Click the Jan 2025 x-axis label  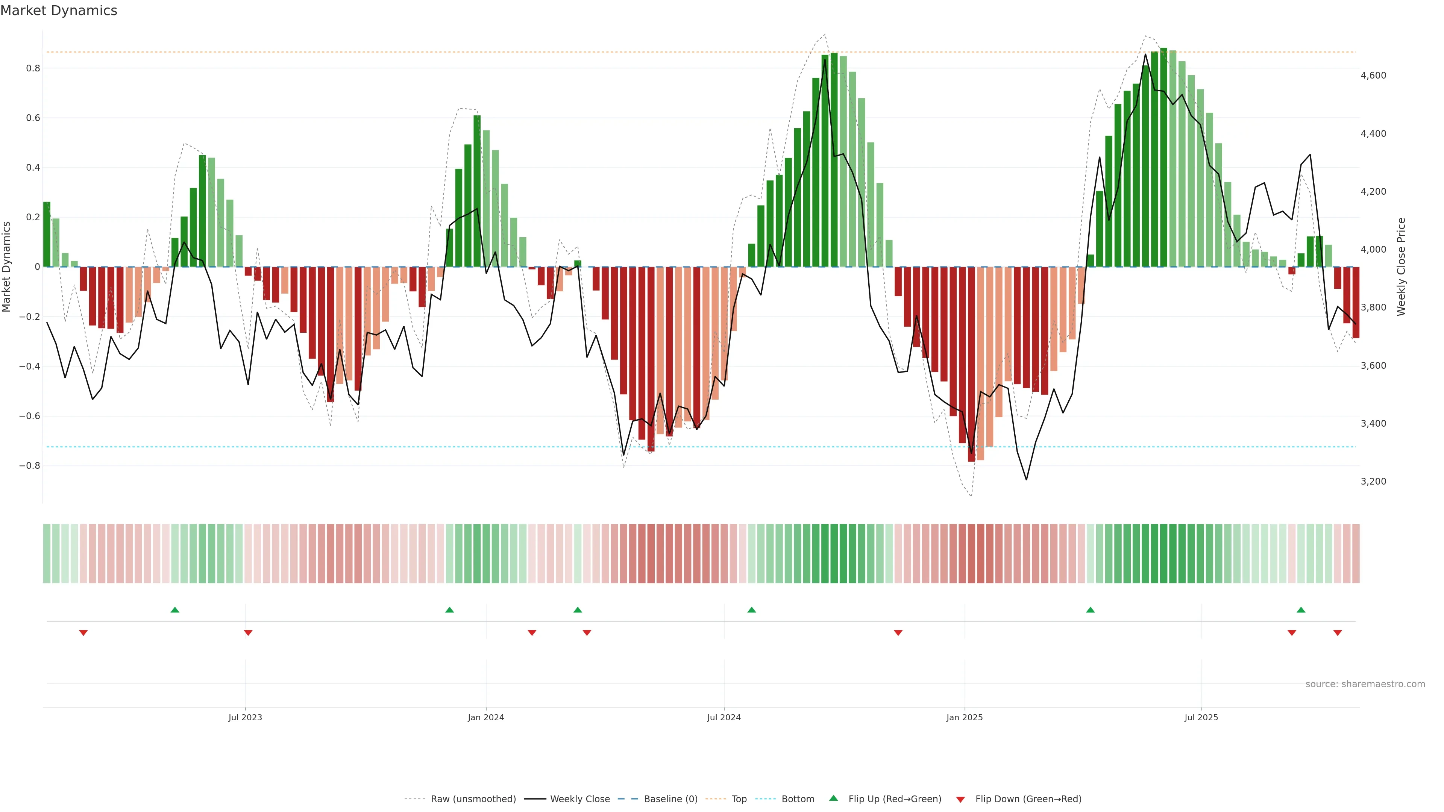(x=964, y=717)
